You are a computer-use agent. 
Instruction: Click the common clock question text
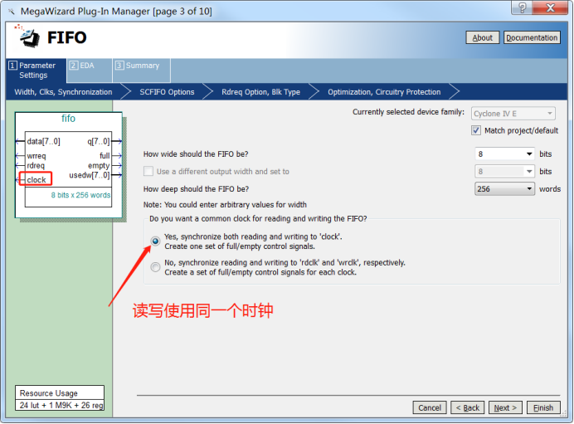pyautogui.click(x=258, y=218)
